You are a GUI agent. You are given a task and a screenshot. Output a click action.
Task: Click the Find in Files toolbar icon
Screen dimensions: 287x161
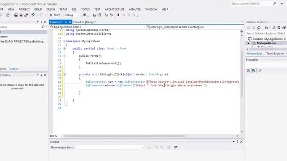pyautogui.click(x=84, y=15)
